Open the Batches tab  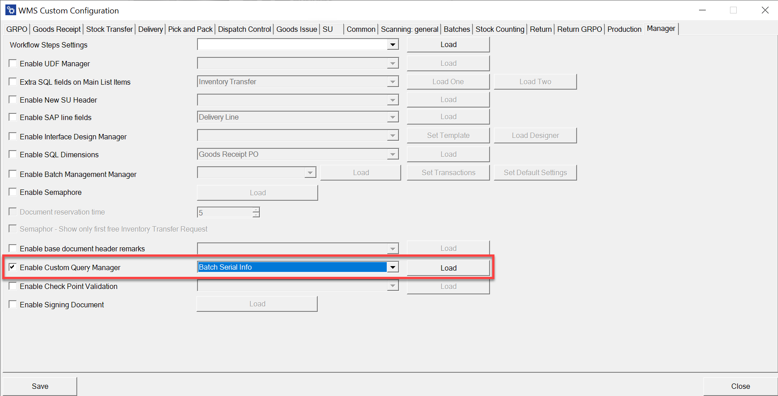(457, 29)
